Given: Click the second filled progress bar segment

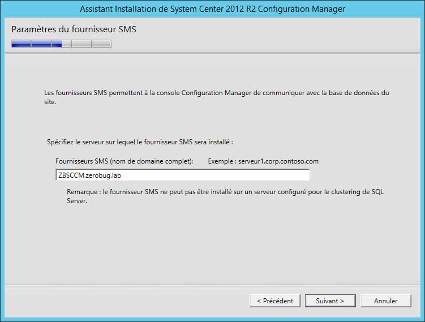Looking at the screenshot, I should [x=41, y=44].
